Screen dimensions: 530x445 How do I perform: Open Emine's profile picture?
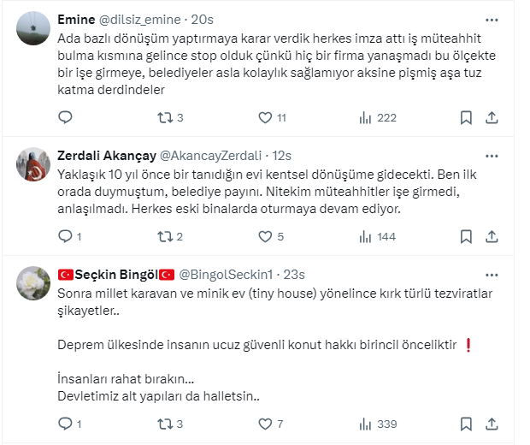click(x=34, y=31)
